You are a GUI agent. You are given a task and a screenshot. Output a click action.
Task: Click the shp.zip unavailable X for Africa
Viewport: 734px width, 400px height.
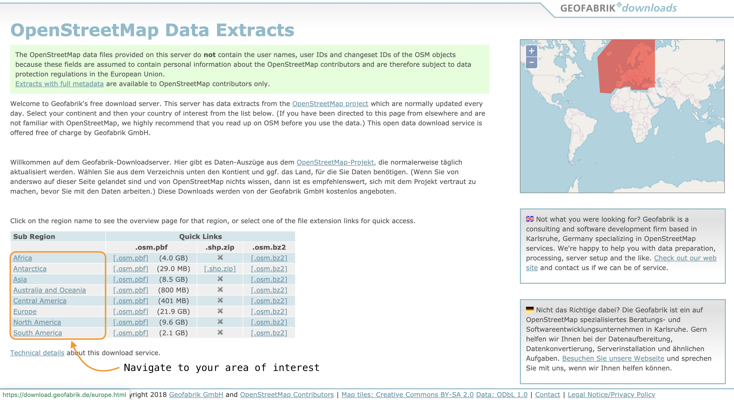pyautogui.click(x=220, y=258)
